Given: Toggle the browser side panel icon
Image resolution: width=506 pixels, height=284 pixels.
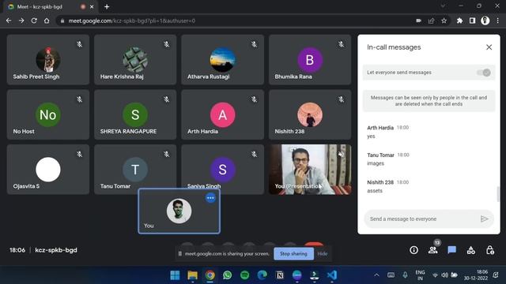Looking at the screenshot, I should pos(472,21).
